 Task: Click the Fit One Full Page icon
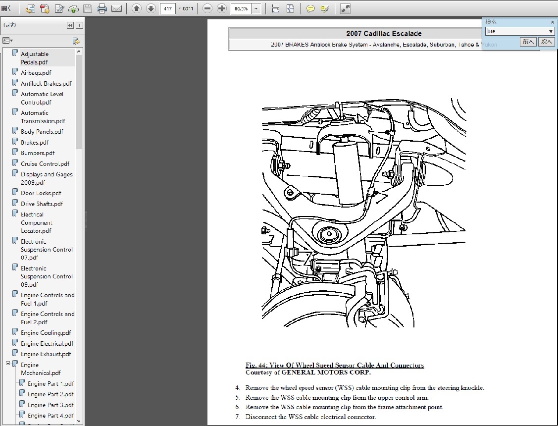pos(290,8)
